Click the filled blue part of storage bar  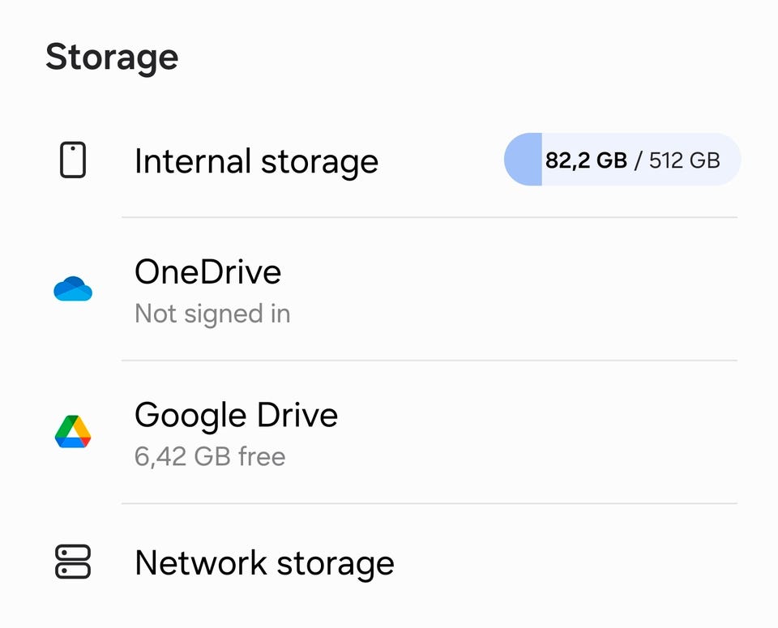(x=525, y=160)
